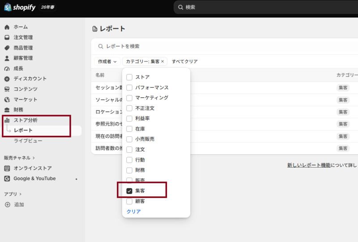Click the レポートを検索 search field
Viewport: 358px width, 242px height.
pos(226,47)
